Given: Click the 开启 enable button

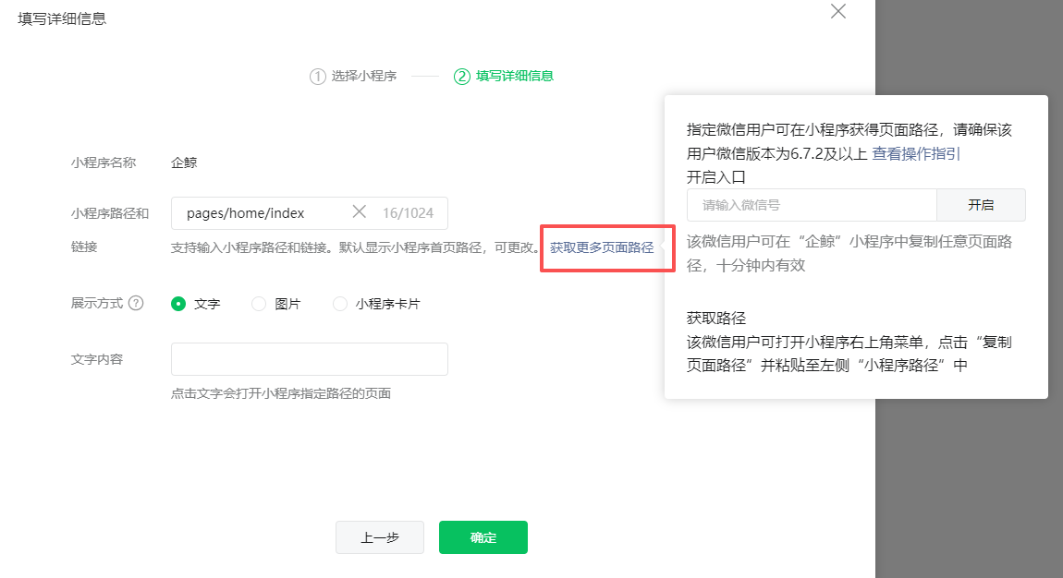Looking at the screenshot, I should coord(981,204).
